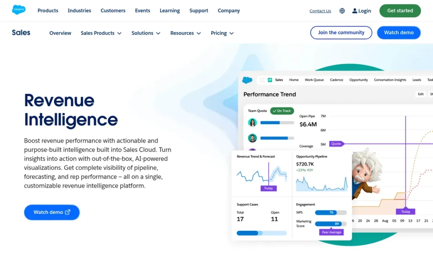Click the On Track status badge

point(282,111)
